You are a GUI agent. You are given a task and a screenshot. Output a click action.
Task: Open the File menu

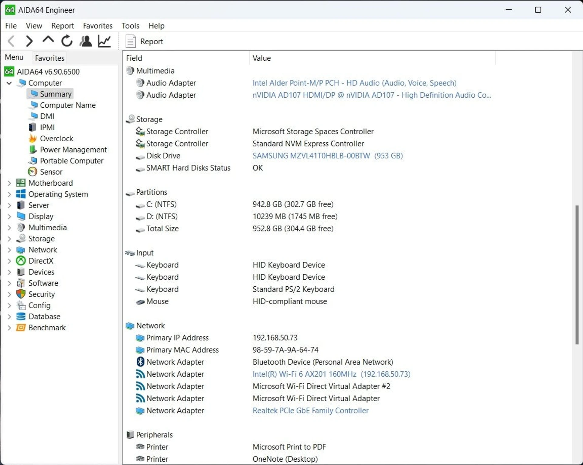point(11,26)
